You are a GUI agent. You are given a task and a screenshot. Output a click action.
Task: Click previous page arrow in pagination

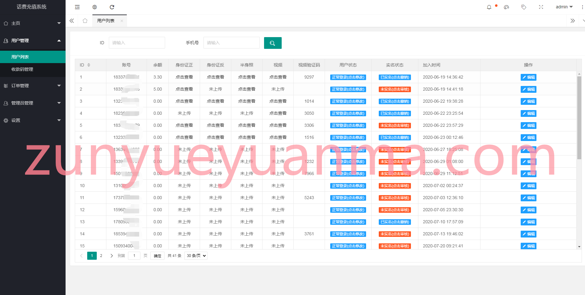(x=81, y=256)
